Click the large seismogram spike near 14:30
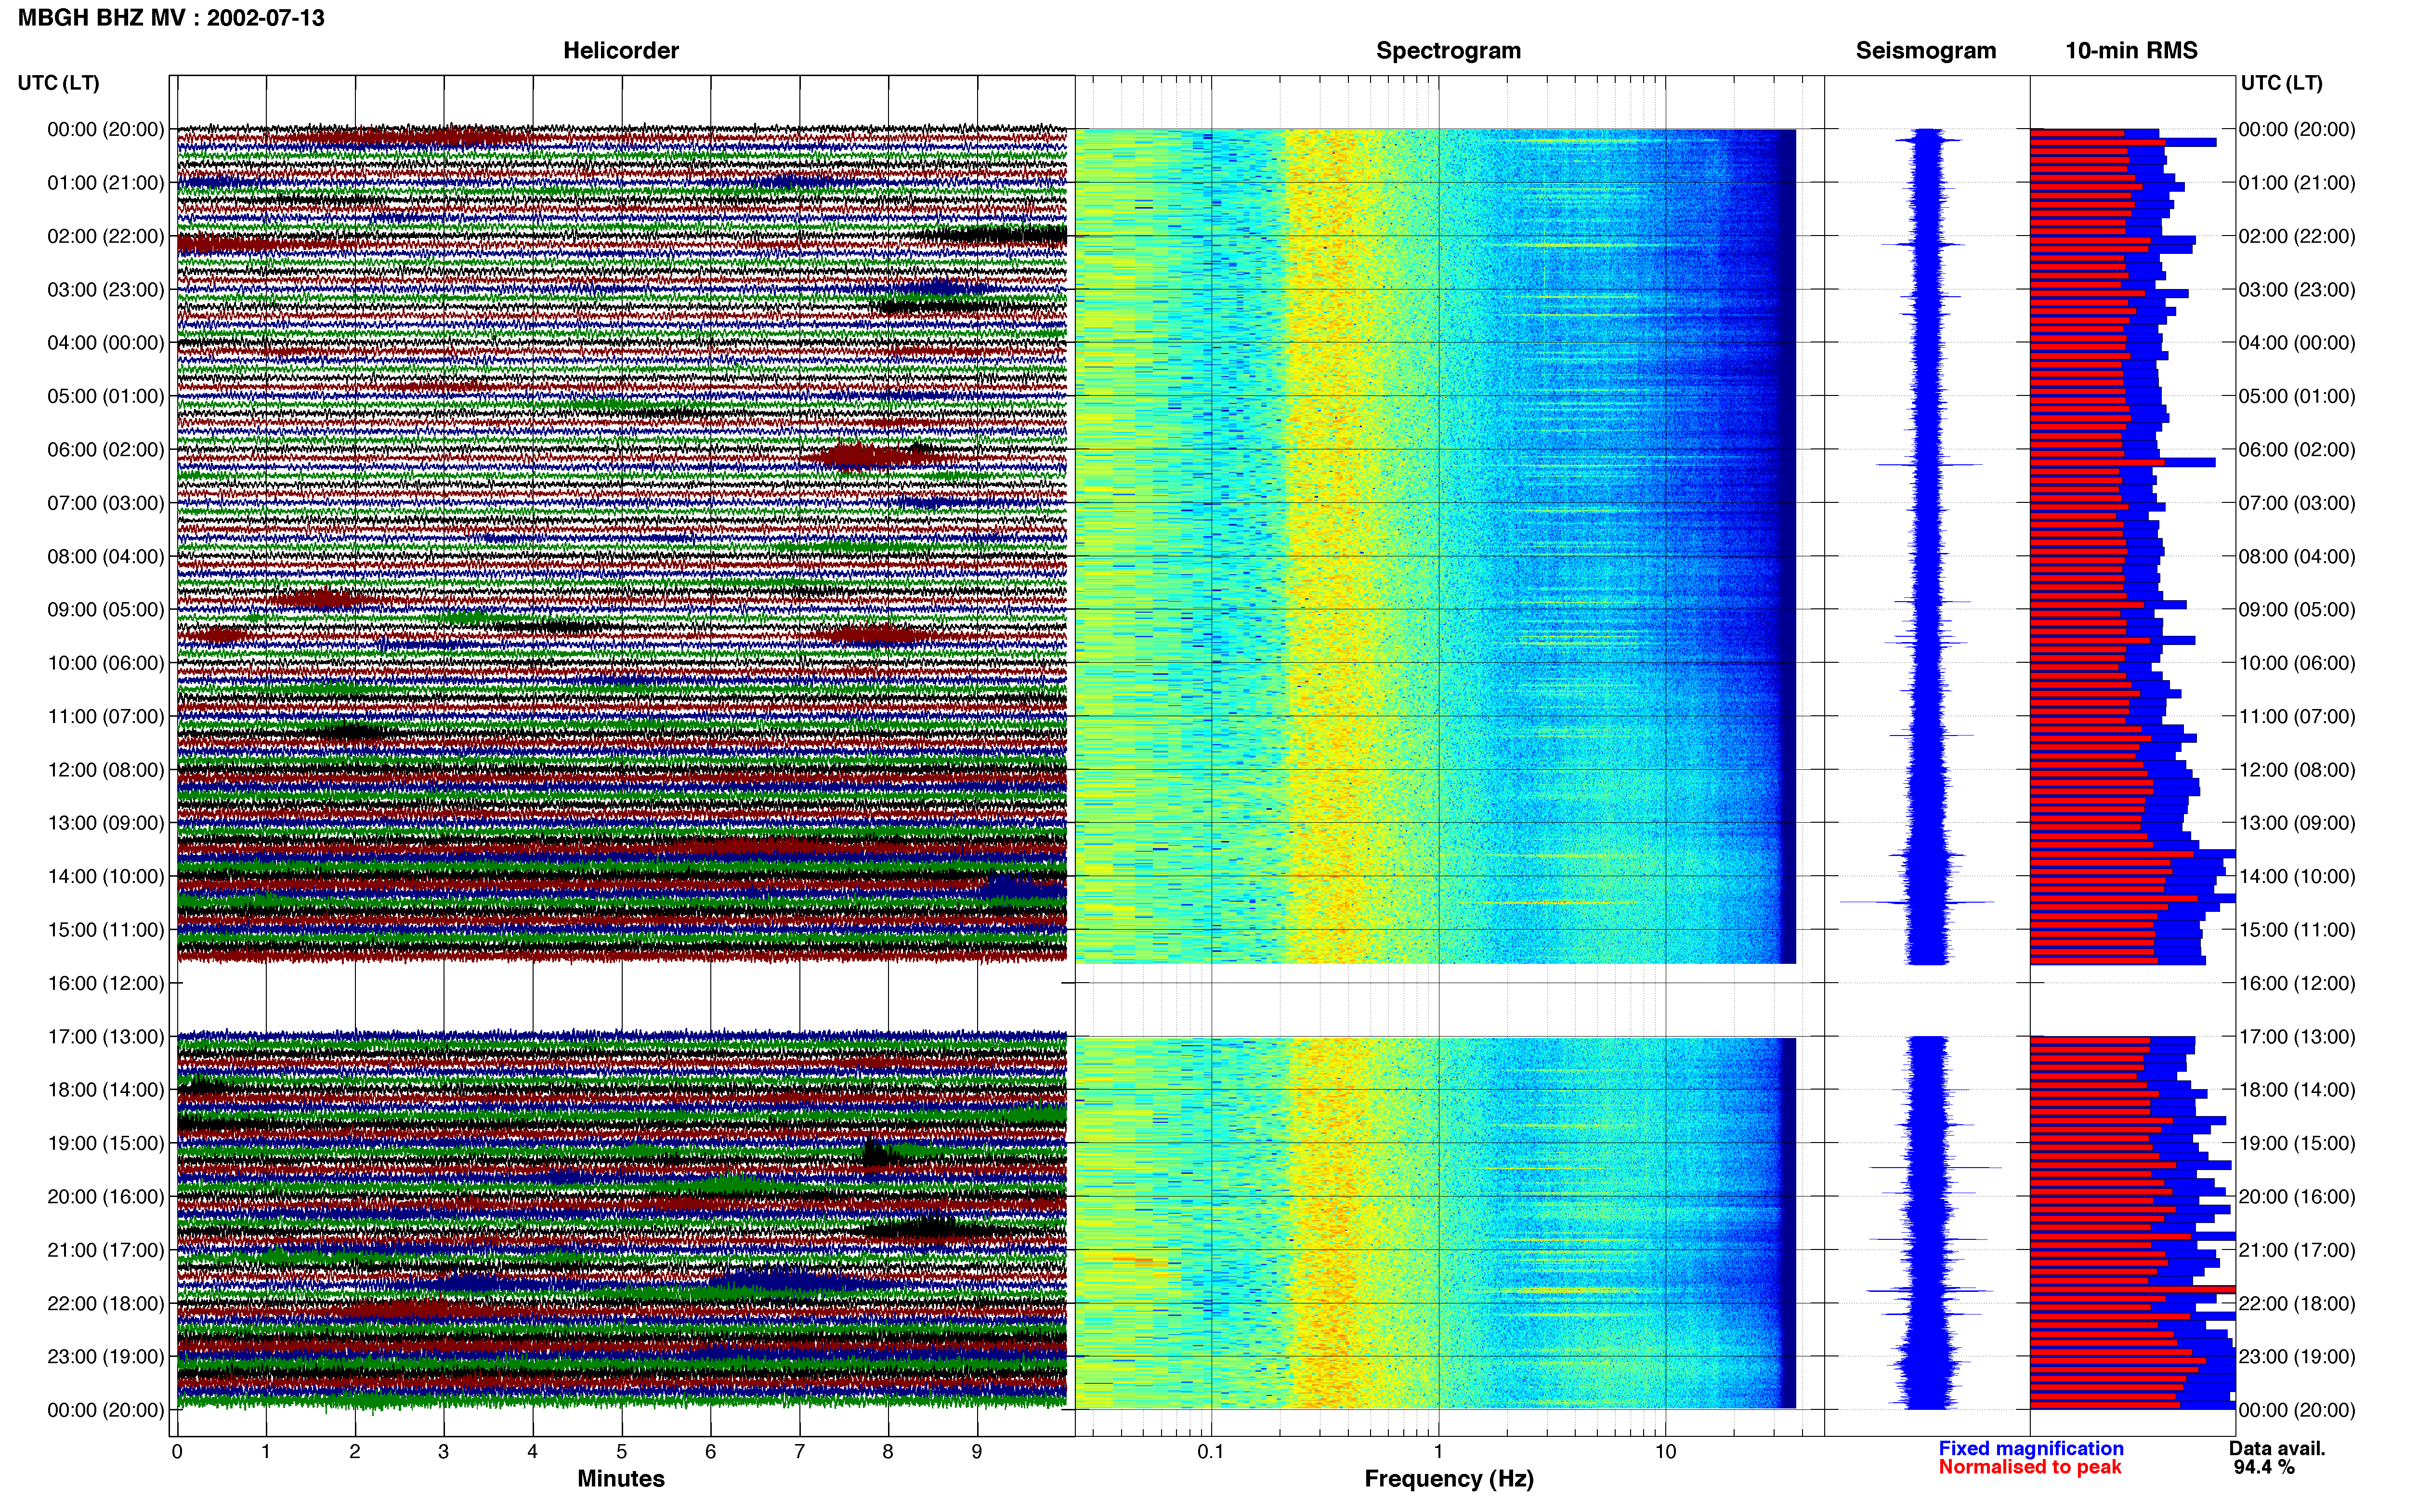This screenshot has height=1512, width=2417. (1917, 902)
